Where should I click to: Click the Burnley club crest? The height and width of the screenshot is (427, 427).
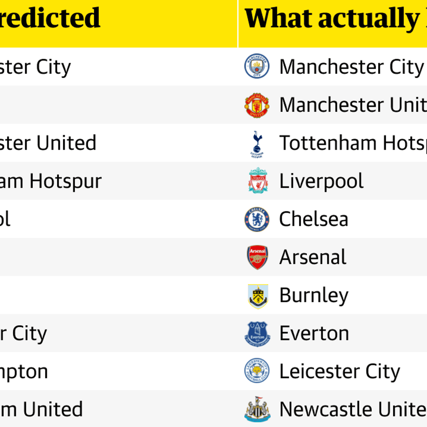258,296
